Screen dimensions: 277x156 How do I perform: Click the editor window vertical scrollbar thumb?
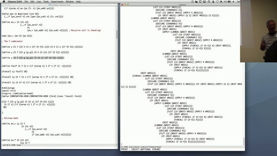[x=116, y=34]
